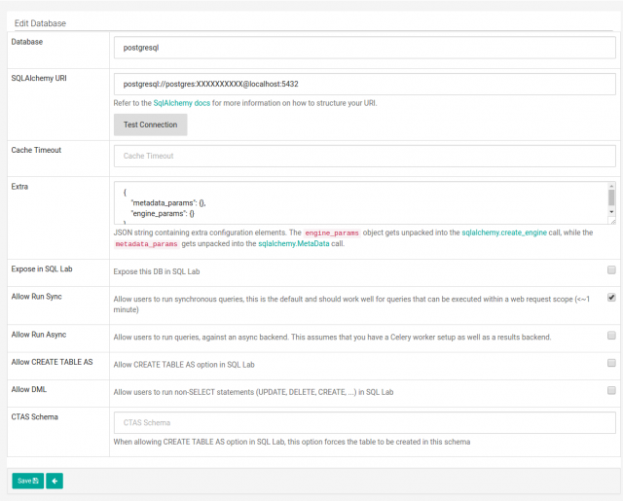Click the scrollbar thumb in the Extra box
The height and width of the screenshot is (501, 623).
point(611,198)
